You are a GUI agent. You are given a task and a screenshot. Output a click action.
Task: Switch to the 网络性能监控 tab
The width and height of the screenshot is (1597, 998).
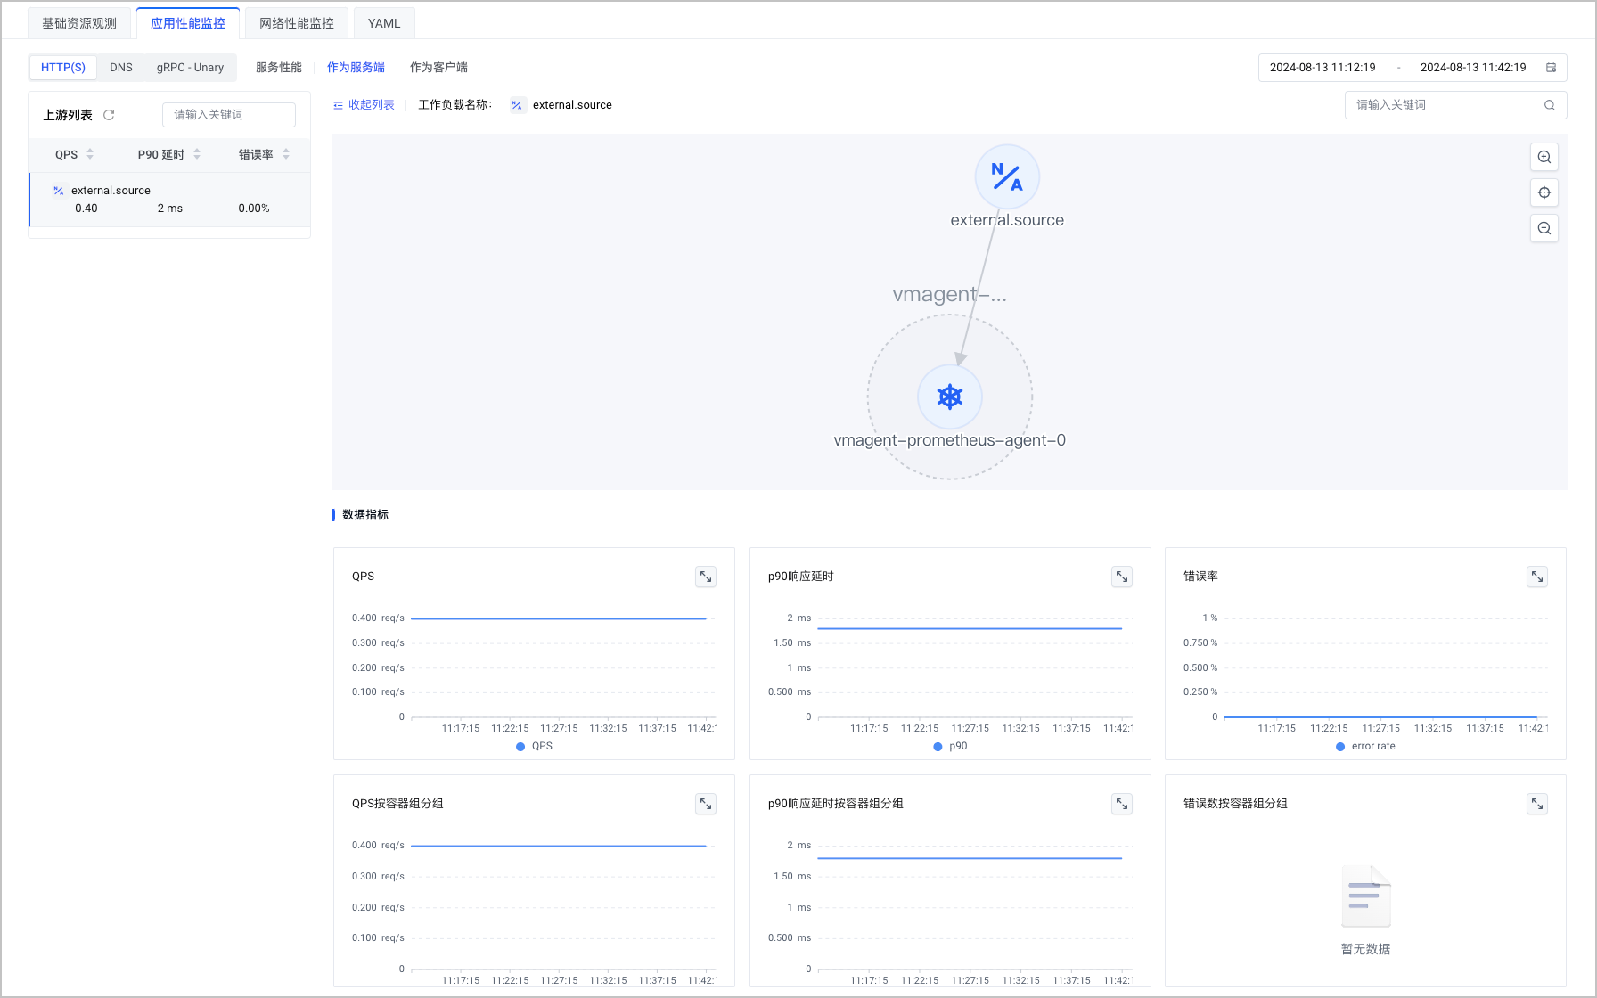tap(297, 23)
